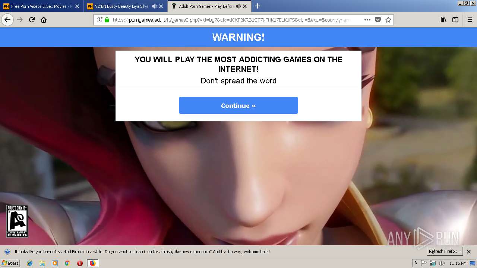The width and height of the screenshot is (477, 268).
Task: Click the 11:16 PM clock
Action: coord(458,263)
